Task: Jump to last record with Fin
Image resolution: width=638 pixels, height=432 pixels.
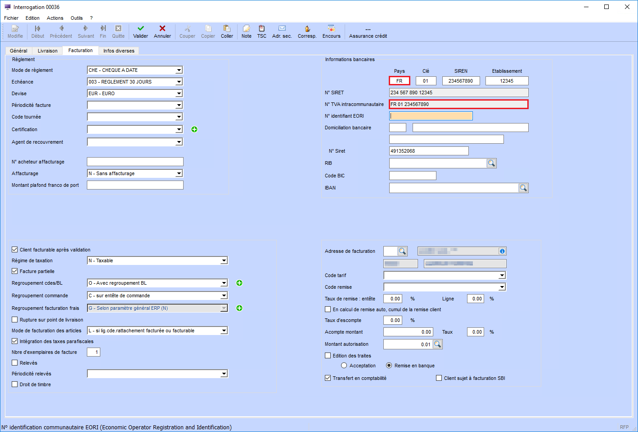Action: (103, 31)
